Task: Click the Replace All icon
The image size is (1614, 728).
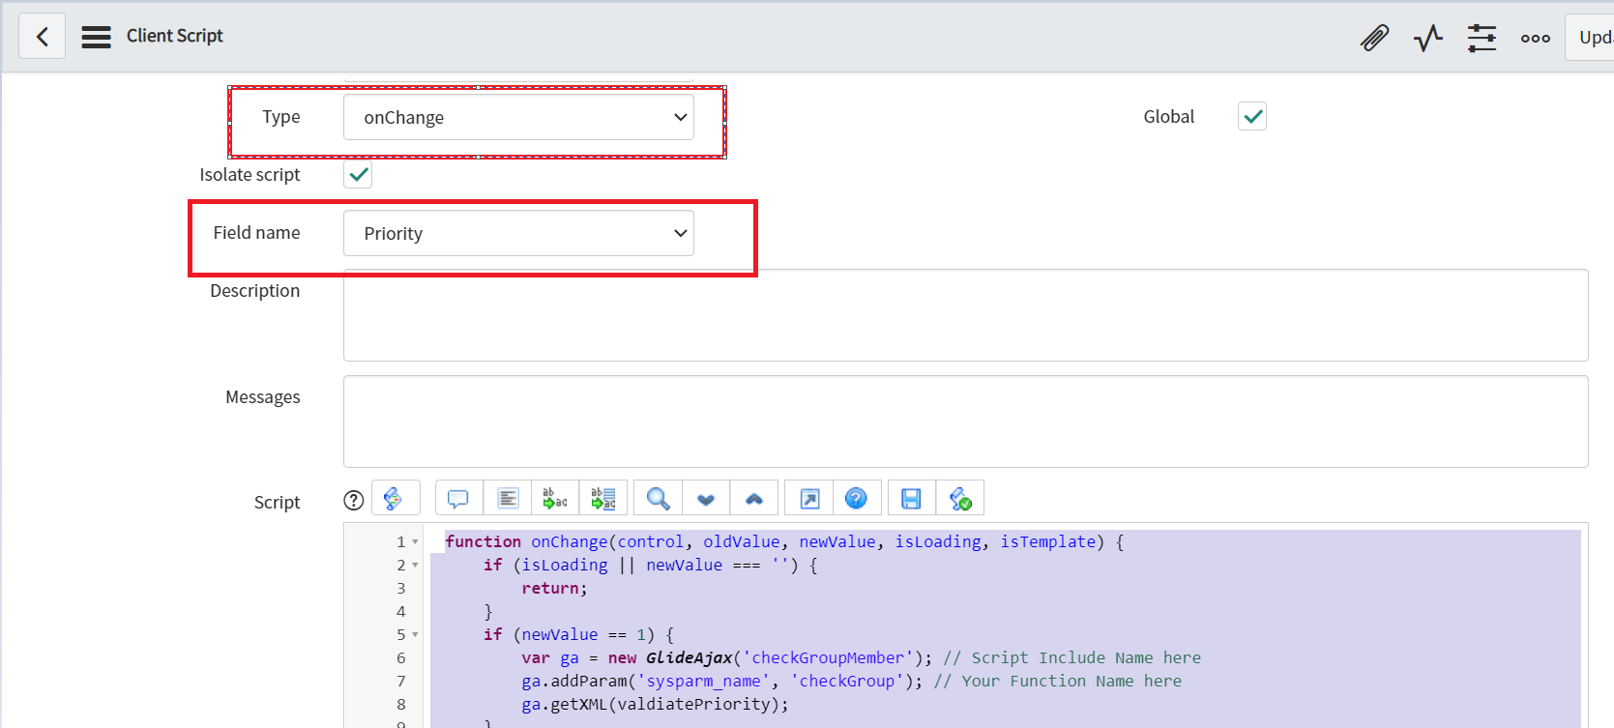Action: 603,499
